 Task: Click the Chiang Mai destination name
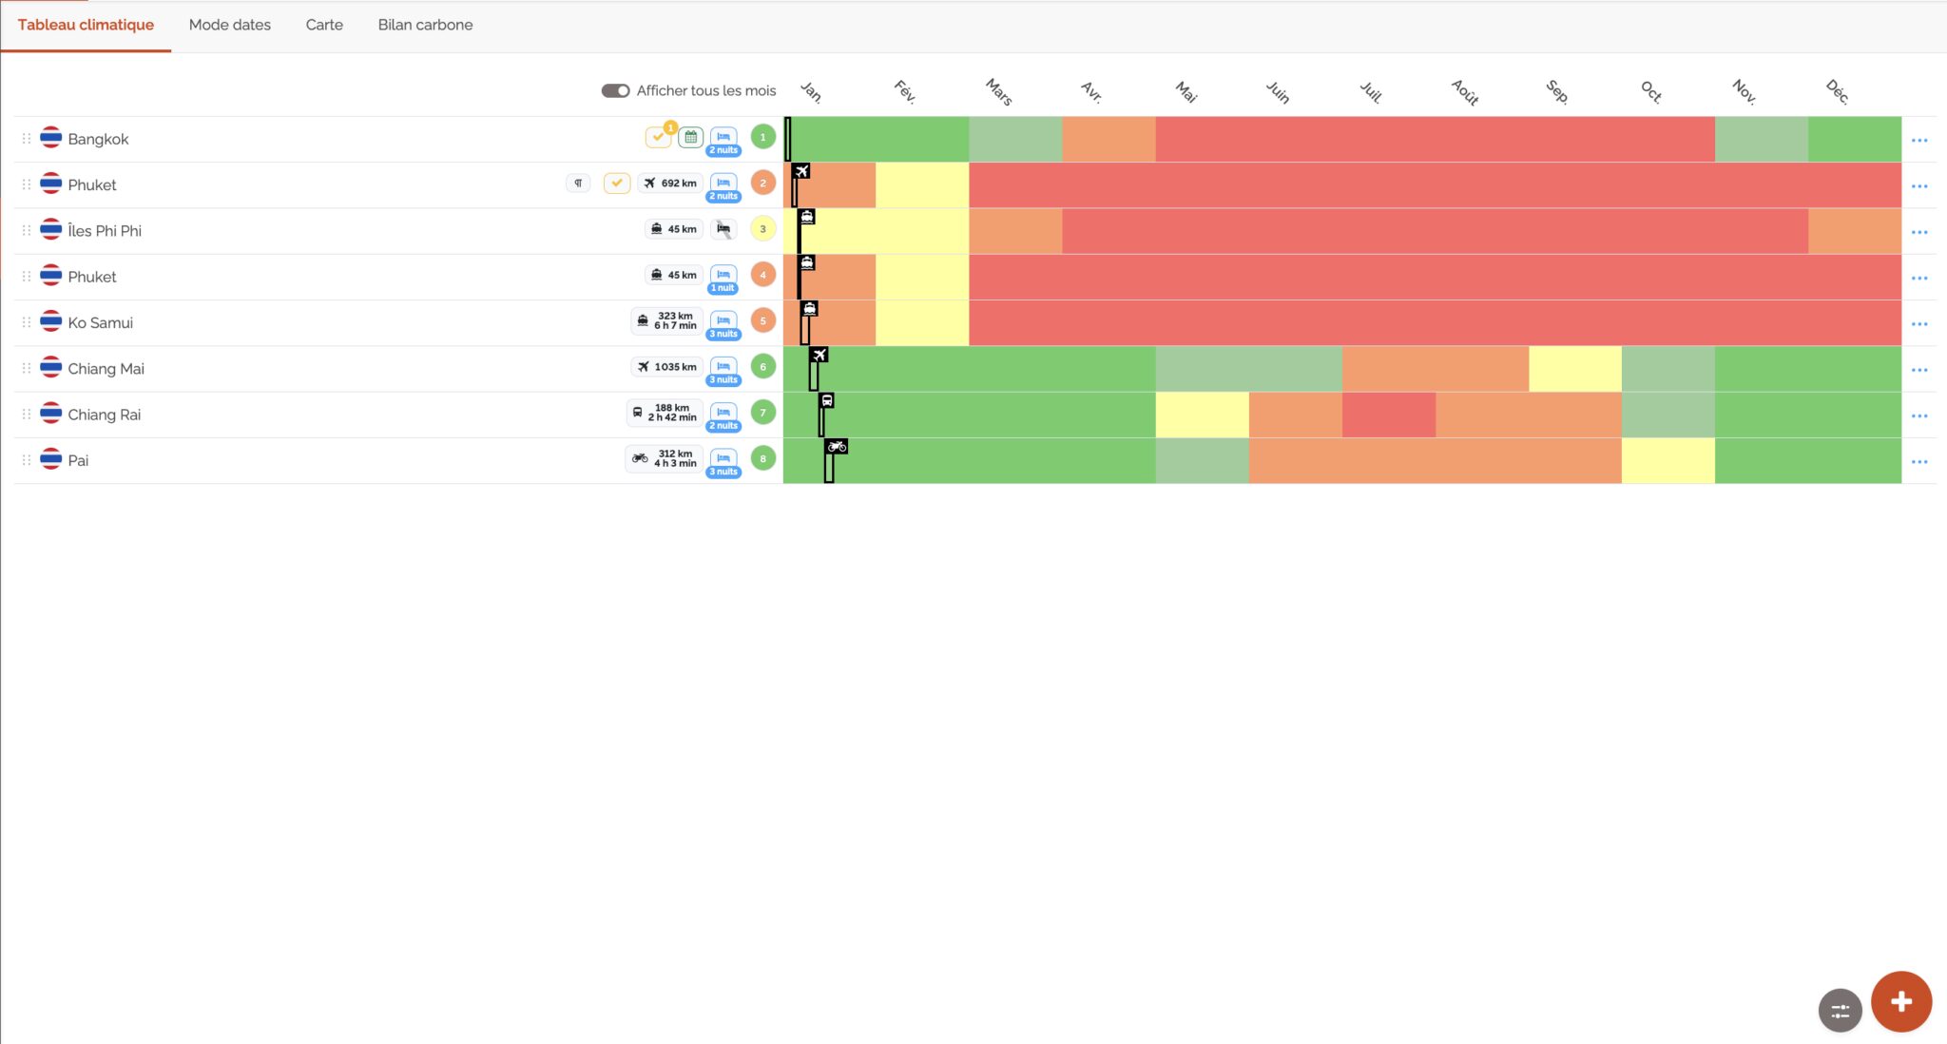[x=106, y=368]
